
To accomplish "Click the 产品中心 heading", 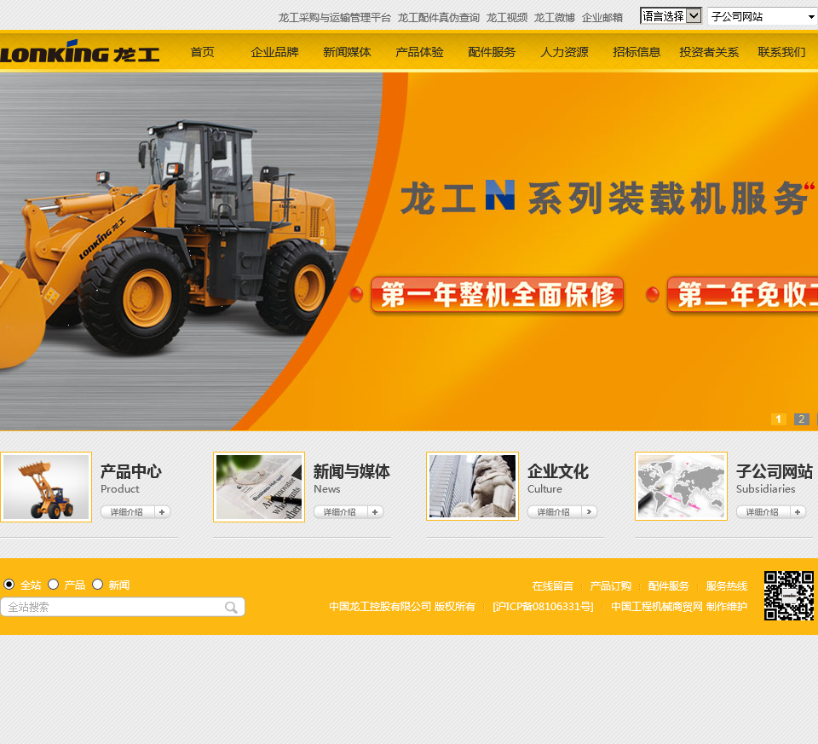I will pyautogui.click(x=131, y=471).
